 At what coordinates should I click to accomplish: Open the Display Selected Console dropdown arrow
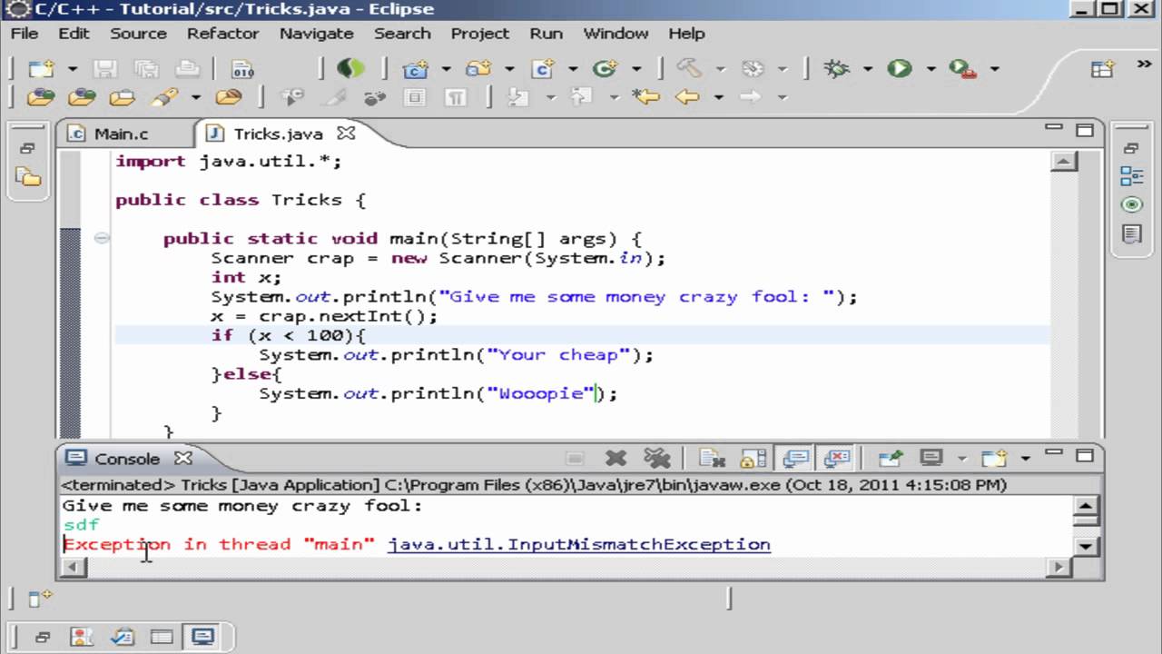point(962,460)
